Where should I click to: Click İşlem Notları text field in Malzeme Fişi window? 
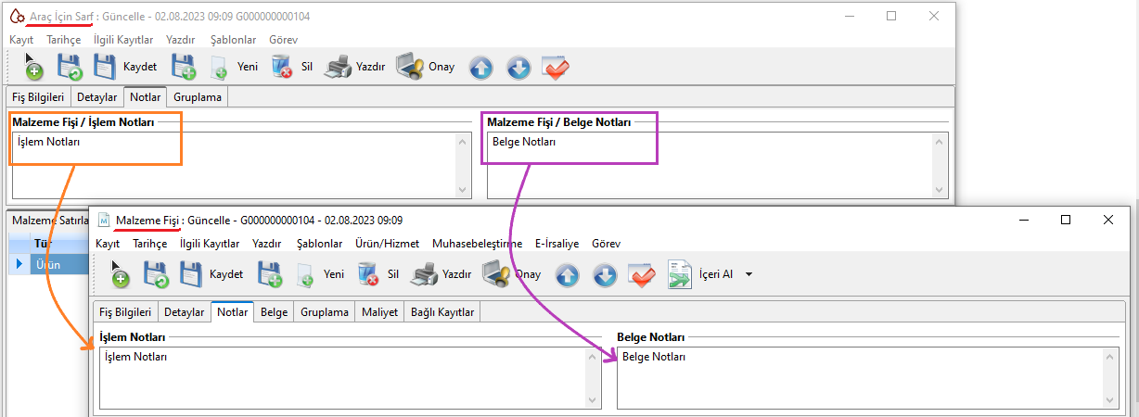click(x=343, y=376)
